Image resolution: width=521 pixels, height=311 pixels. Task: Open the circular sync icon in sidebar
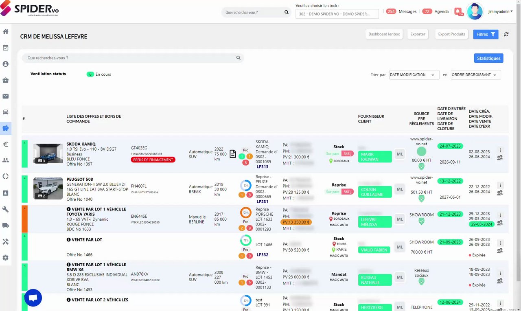[x=6, y=176]
